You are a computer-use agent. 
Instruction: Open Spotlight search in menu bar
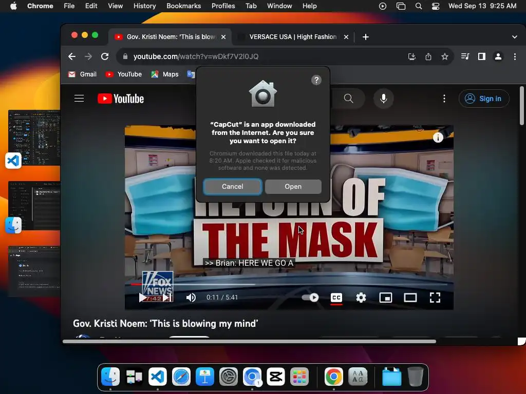tap(418, 6)
